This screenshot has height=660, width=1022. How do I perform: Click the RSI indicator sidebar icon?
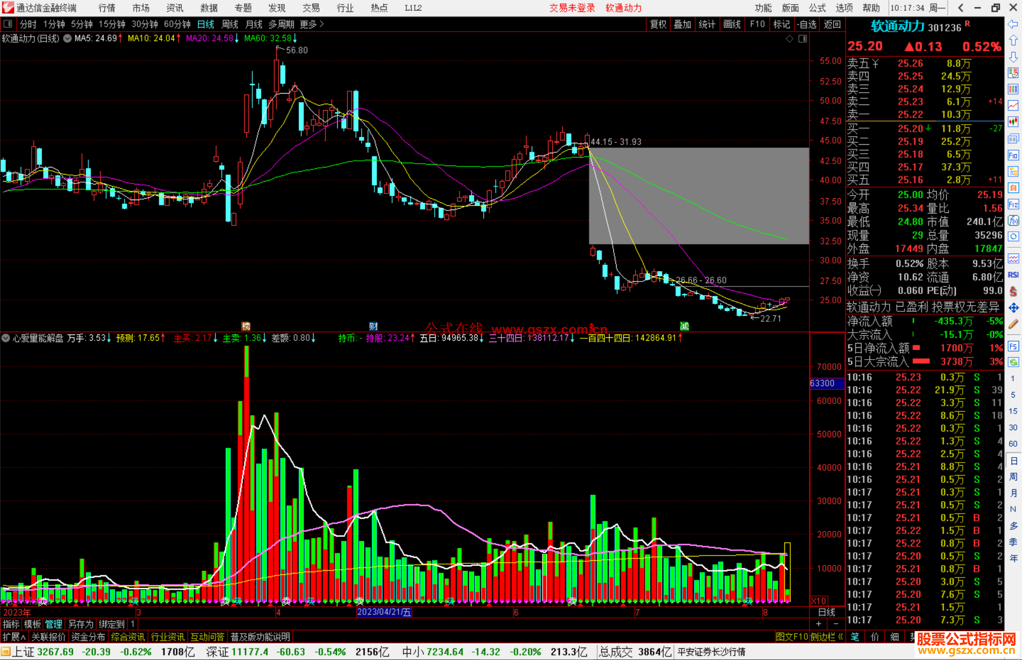[x=1013, y=275]
